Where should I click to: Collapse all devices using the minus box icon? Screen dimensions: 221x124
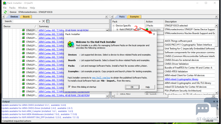pos(48,21)
